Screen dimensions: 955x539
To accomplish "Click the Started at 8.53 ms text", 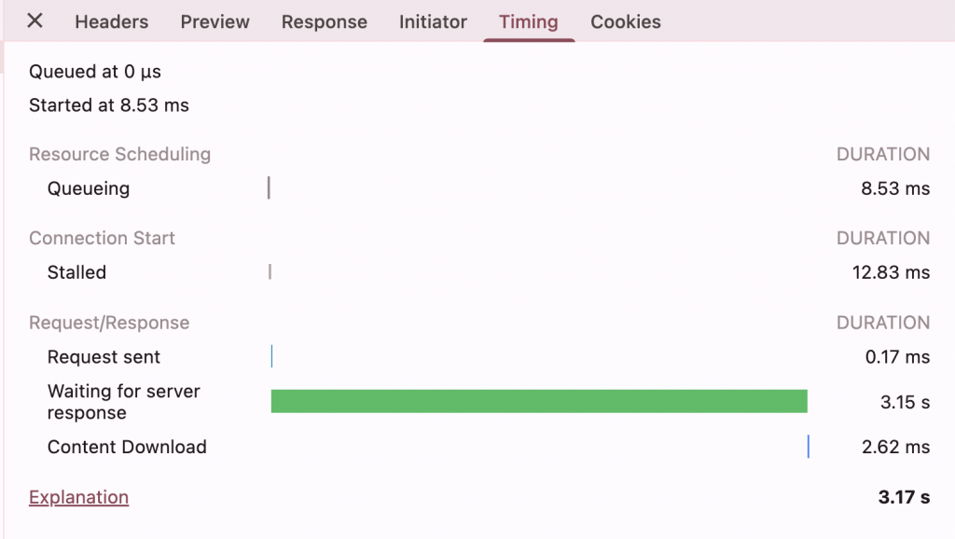I will (109, 104).
